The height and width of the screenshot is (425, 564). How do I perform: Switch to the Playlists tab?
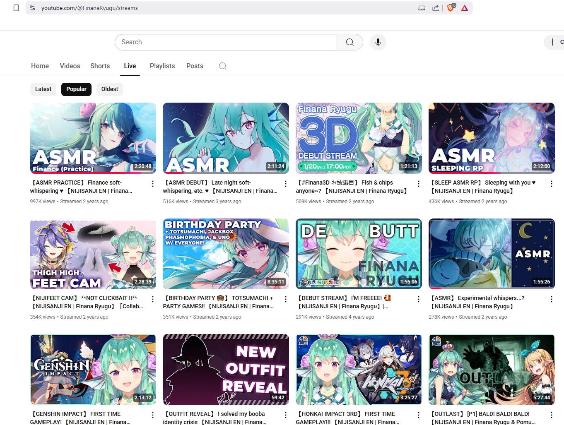coord(162,66)
